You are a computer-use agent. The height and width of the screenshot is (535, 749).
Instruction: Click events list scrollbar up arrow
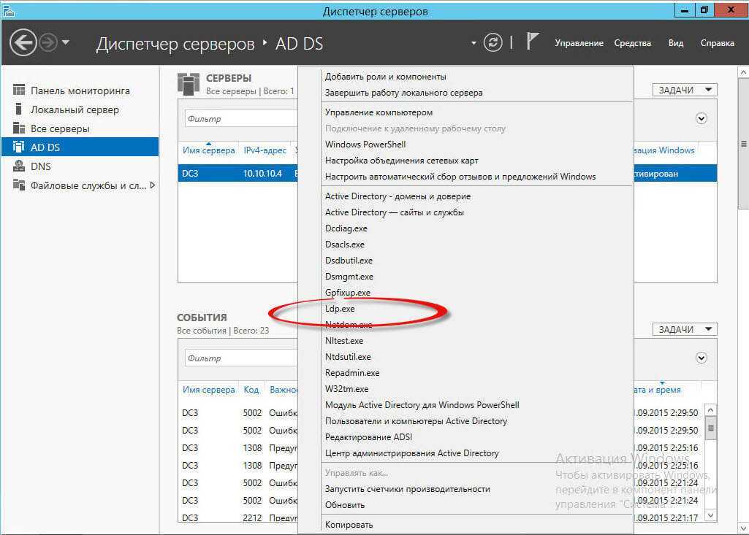711,410
